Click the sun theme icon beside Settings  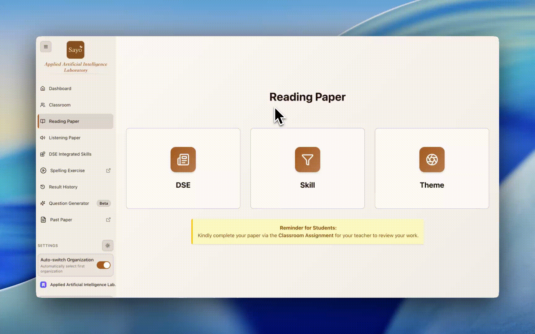pyautogui.click(x=108, y=246)
